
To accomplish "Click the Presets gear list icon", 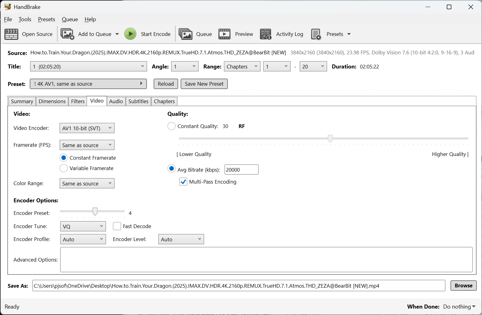I will coord(316,34).
